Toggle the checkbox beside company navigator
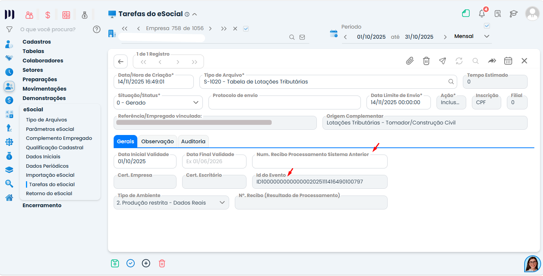The width and height of the screenshot is (543, 276). pos(246,29)
